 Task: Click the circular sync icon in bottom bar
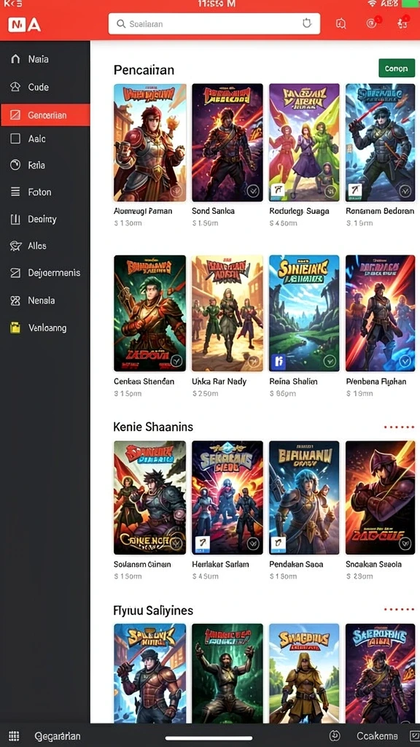335,736
